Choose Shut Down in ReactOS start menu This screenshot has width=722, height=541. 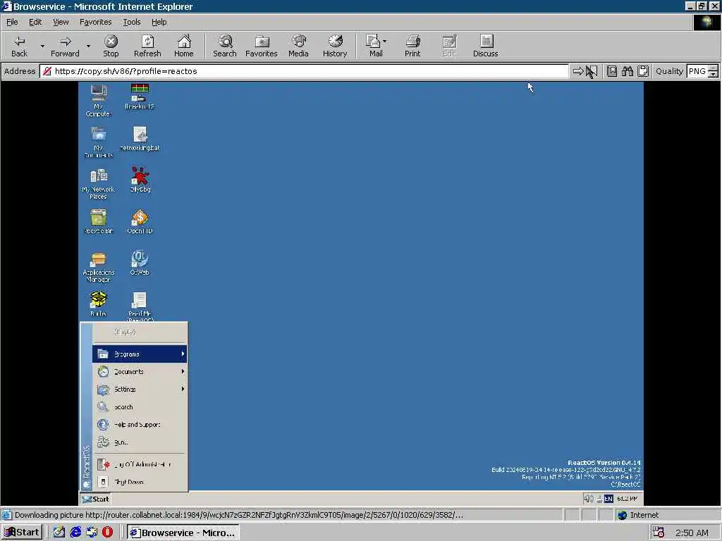tap(140, 482)
